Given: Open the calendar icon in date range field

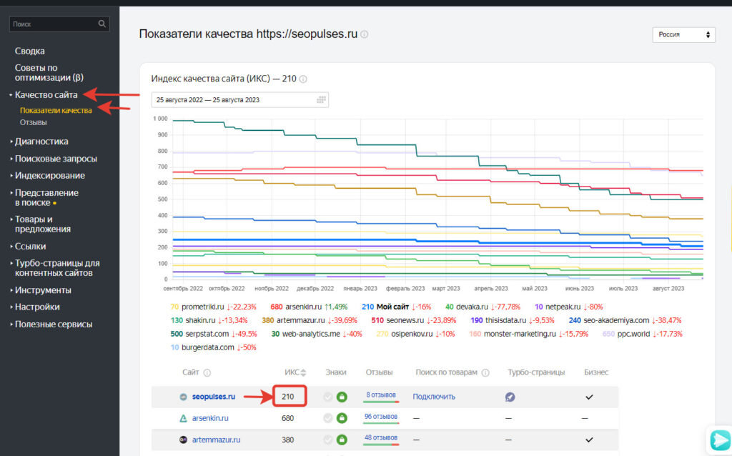Looking at the screenshot, I should click(321, 99).
